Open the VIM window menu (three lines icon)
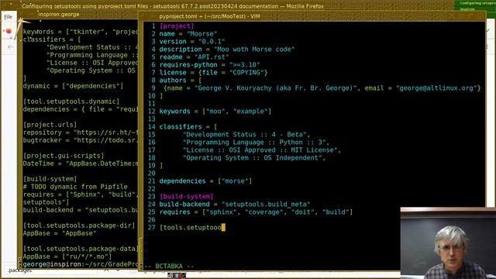 462,16
